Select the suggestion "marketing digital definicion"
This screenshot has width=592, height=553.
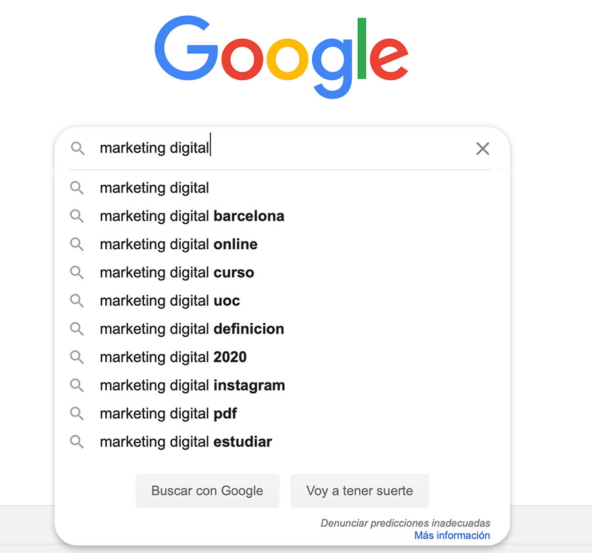tap(191, 329)
